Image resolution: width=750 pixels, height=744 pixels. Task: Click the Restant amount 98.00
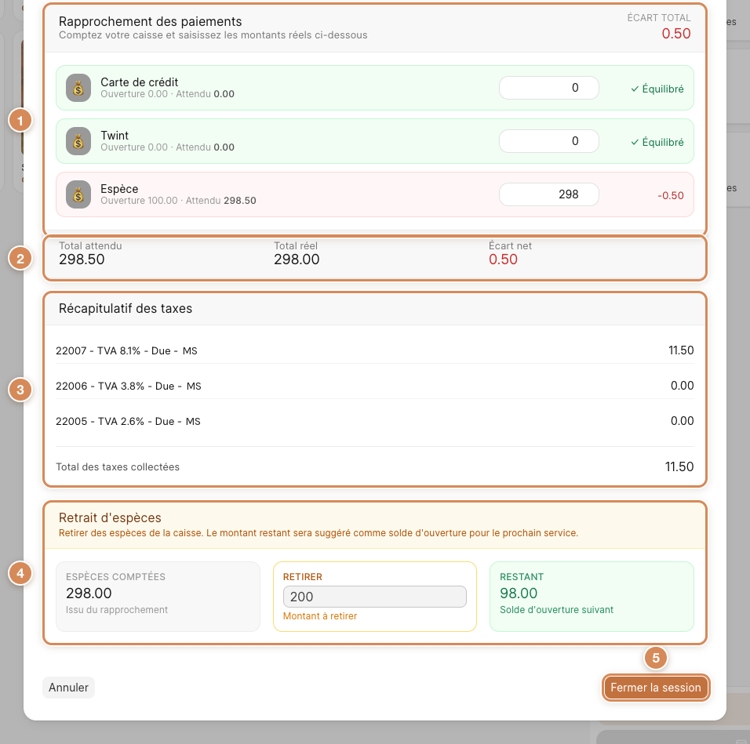pos(519,593)
